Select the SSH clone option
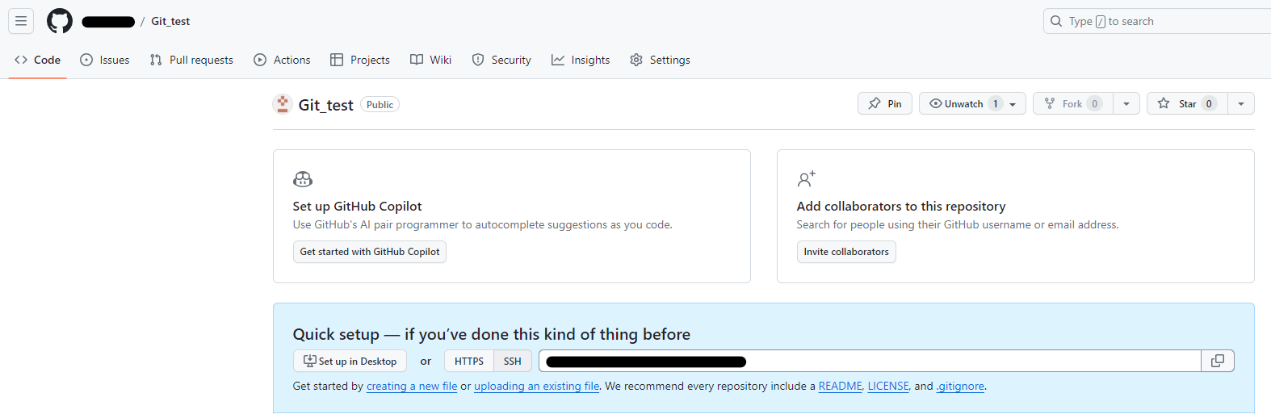Image resolution: width=1271 pixels, height=414 pixels. pos(513,361)
